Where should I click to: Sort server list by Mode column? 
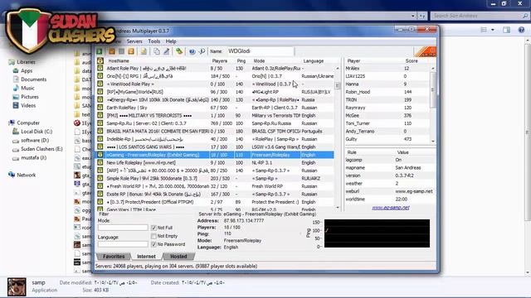click(259, 60)
